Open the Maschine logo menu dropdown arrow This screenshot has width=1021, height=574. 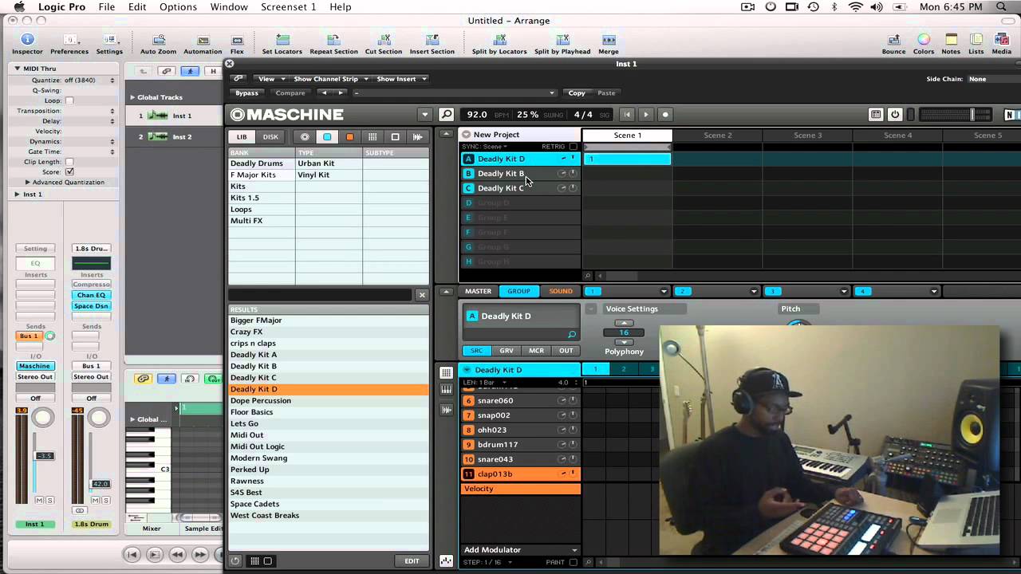pyautogui.click(x=425, y=115)
